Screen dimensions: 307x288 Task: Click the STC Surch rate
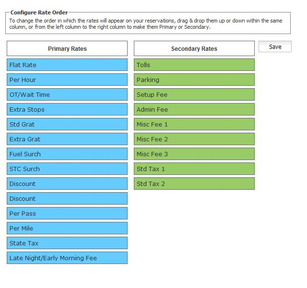(x=67, y=169)
